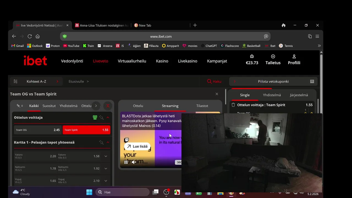Show more bookmarks with the overflow chevron
This screenshot has height=198, width=352.
coord(319,46)
